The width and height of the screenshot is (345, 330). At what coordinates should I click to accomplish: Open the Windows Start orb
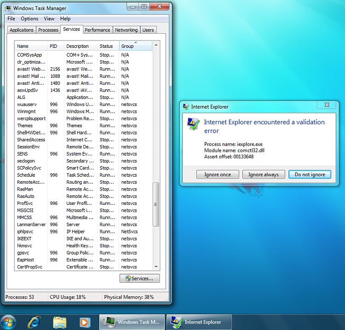tap(8, 322)
